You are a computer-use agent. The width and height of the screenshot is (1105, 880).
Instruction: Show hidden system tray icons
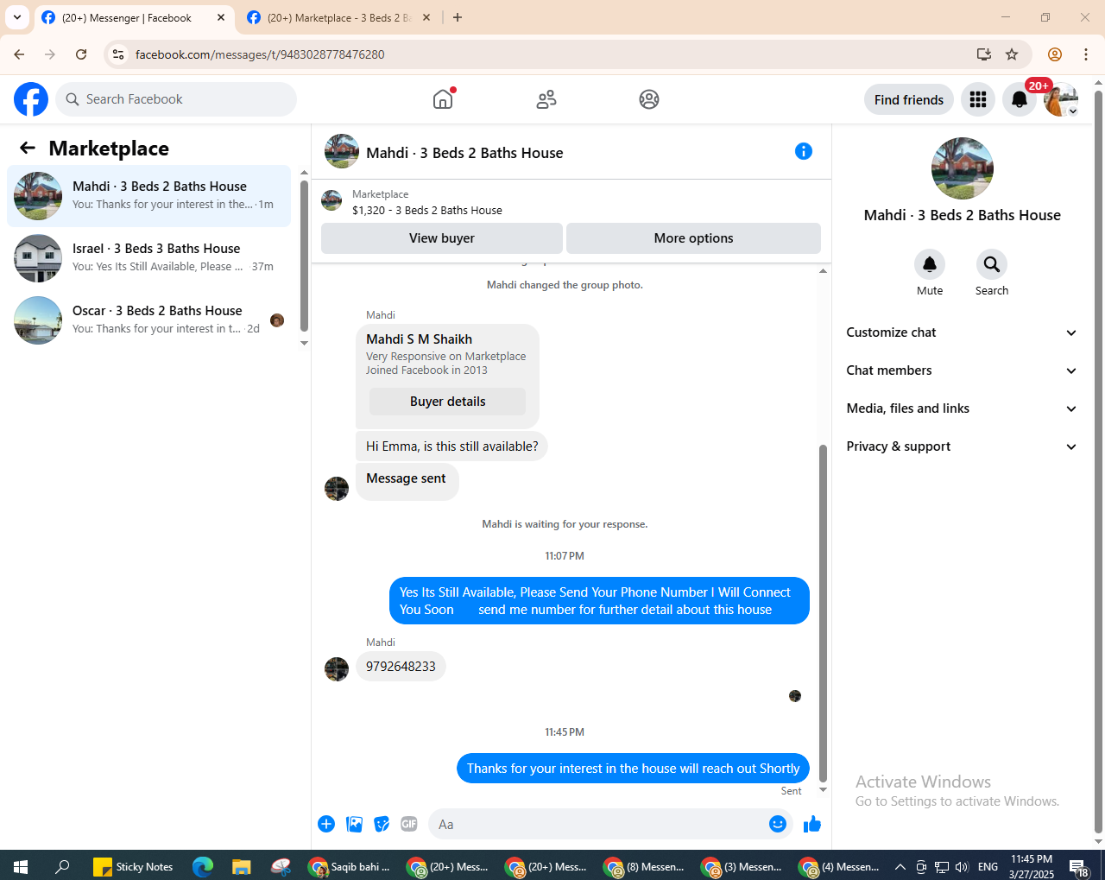900,866
